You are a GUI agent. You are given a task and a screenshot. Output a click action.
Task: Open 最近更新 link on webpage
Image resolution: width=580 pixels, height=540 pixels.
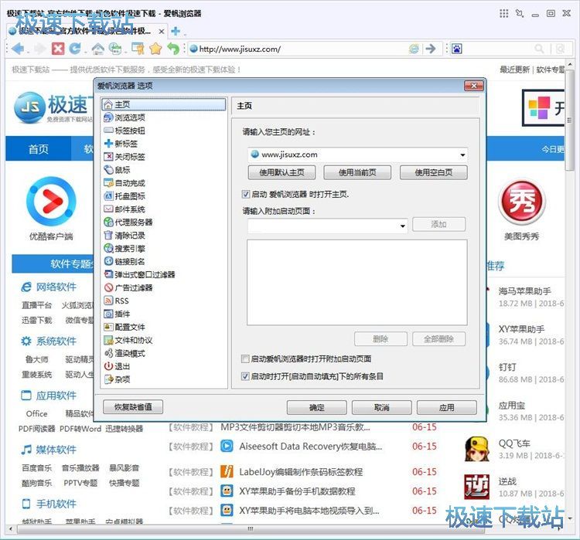514,70
